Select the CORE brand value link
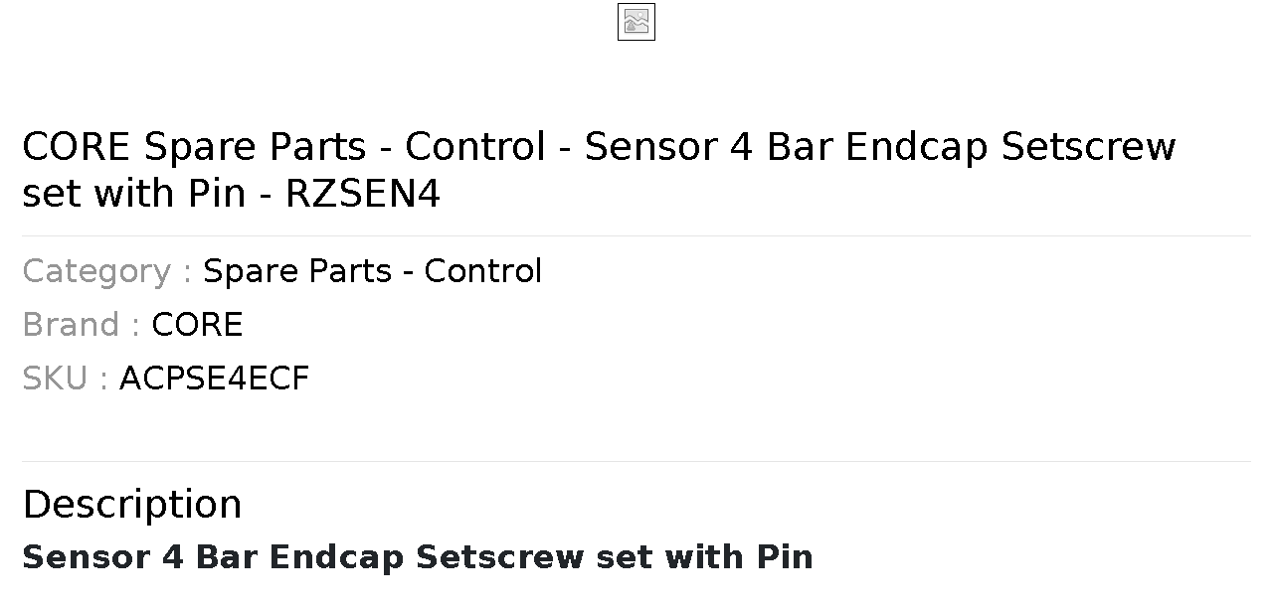This screenshot has height=608, width=1273. [197, 325]
